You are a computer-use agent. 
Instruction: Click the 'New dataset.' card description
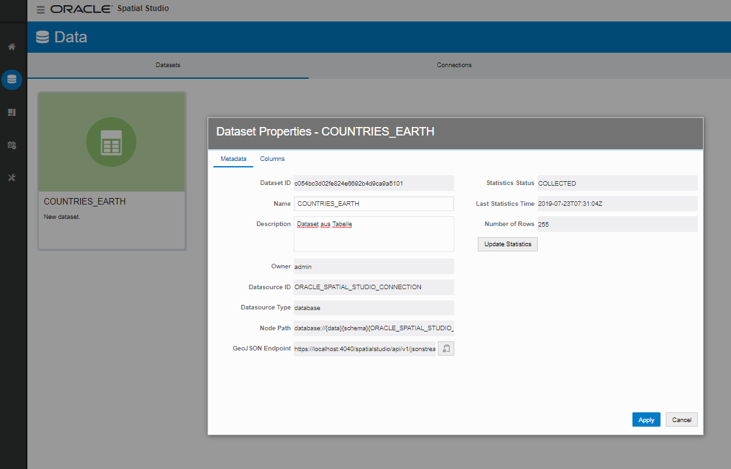(61, 217)
